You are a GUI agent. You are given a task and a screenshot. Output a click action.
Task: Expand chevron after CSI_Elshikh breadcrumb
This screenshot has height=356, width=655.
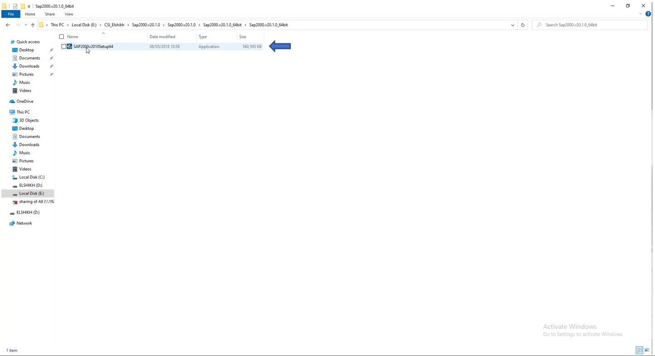click(129, 25)
